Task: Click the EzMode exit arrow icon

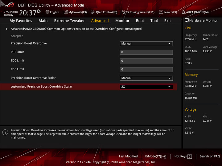Action: [164, 156]
